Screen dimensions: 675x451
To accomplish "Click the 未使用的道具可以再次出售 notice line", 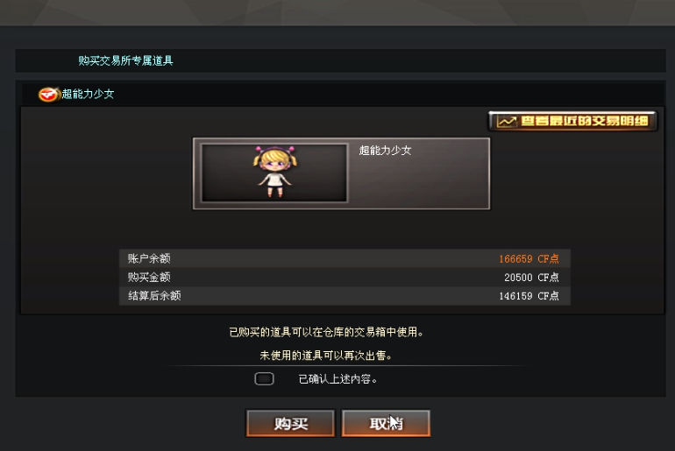I will [326, 356].
